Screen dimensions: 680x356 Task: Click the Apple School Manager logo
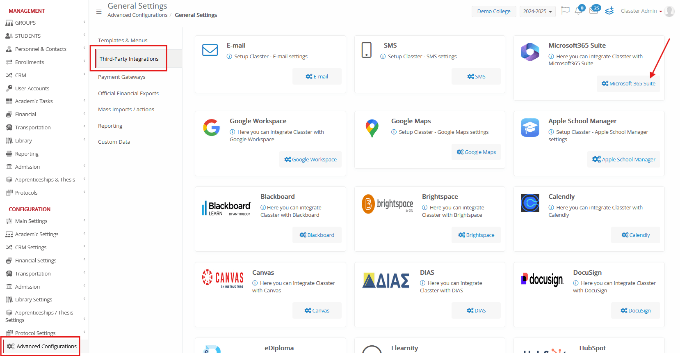coord(530,128)
